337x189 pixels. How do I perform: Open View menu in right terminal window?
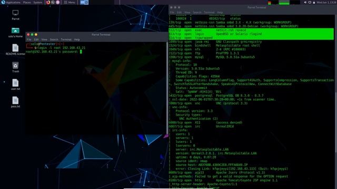pos(187,13)
